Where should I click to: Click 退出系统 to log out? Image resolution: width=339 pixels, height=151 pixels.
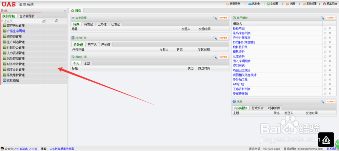pos(330,4)
